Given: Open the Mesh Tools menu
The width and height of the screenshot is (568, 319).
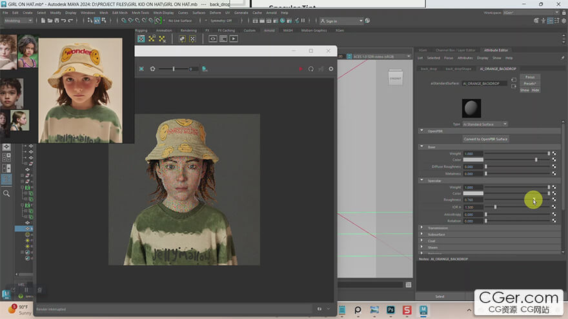Looking at the screenshot, I should tap(140, 12).
